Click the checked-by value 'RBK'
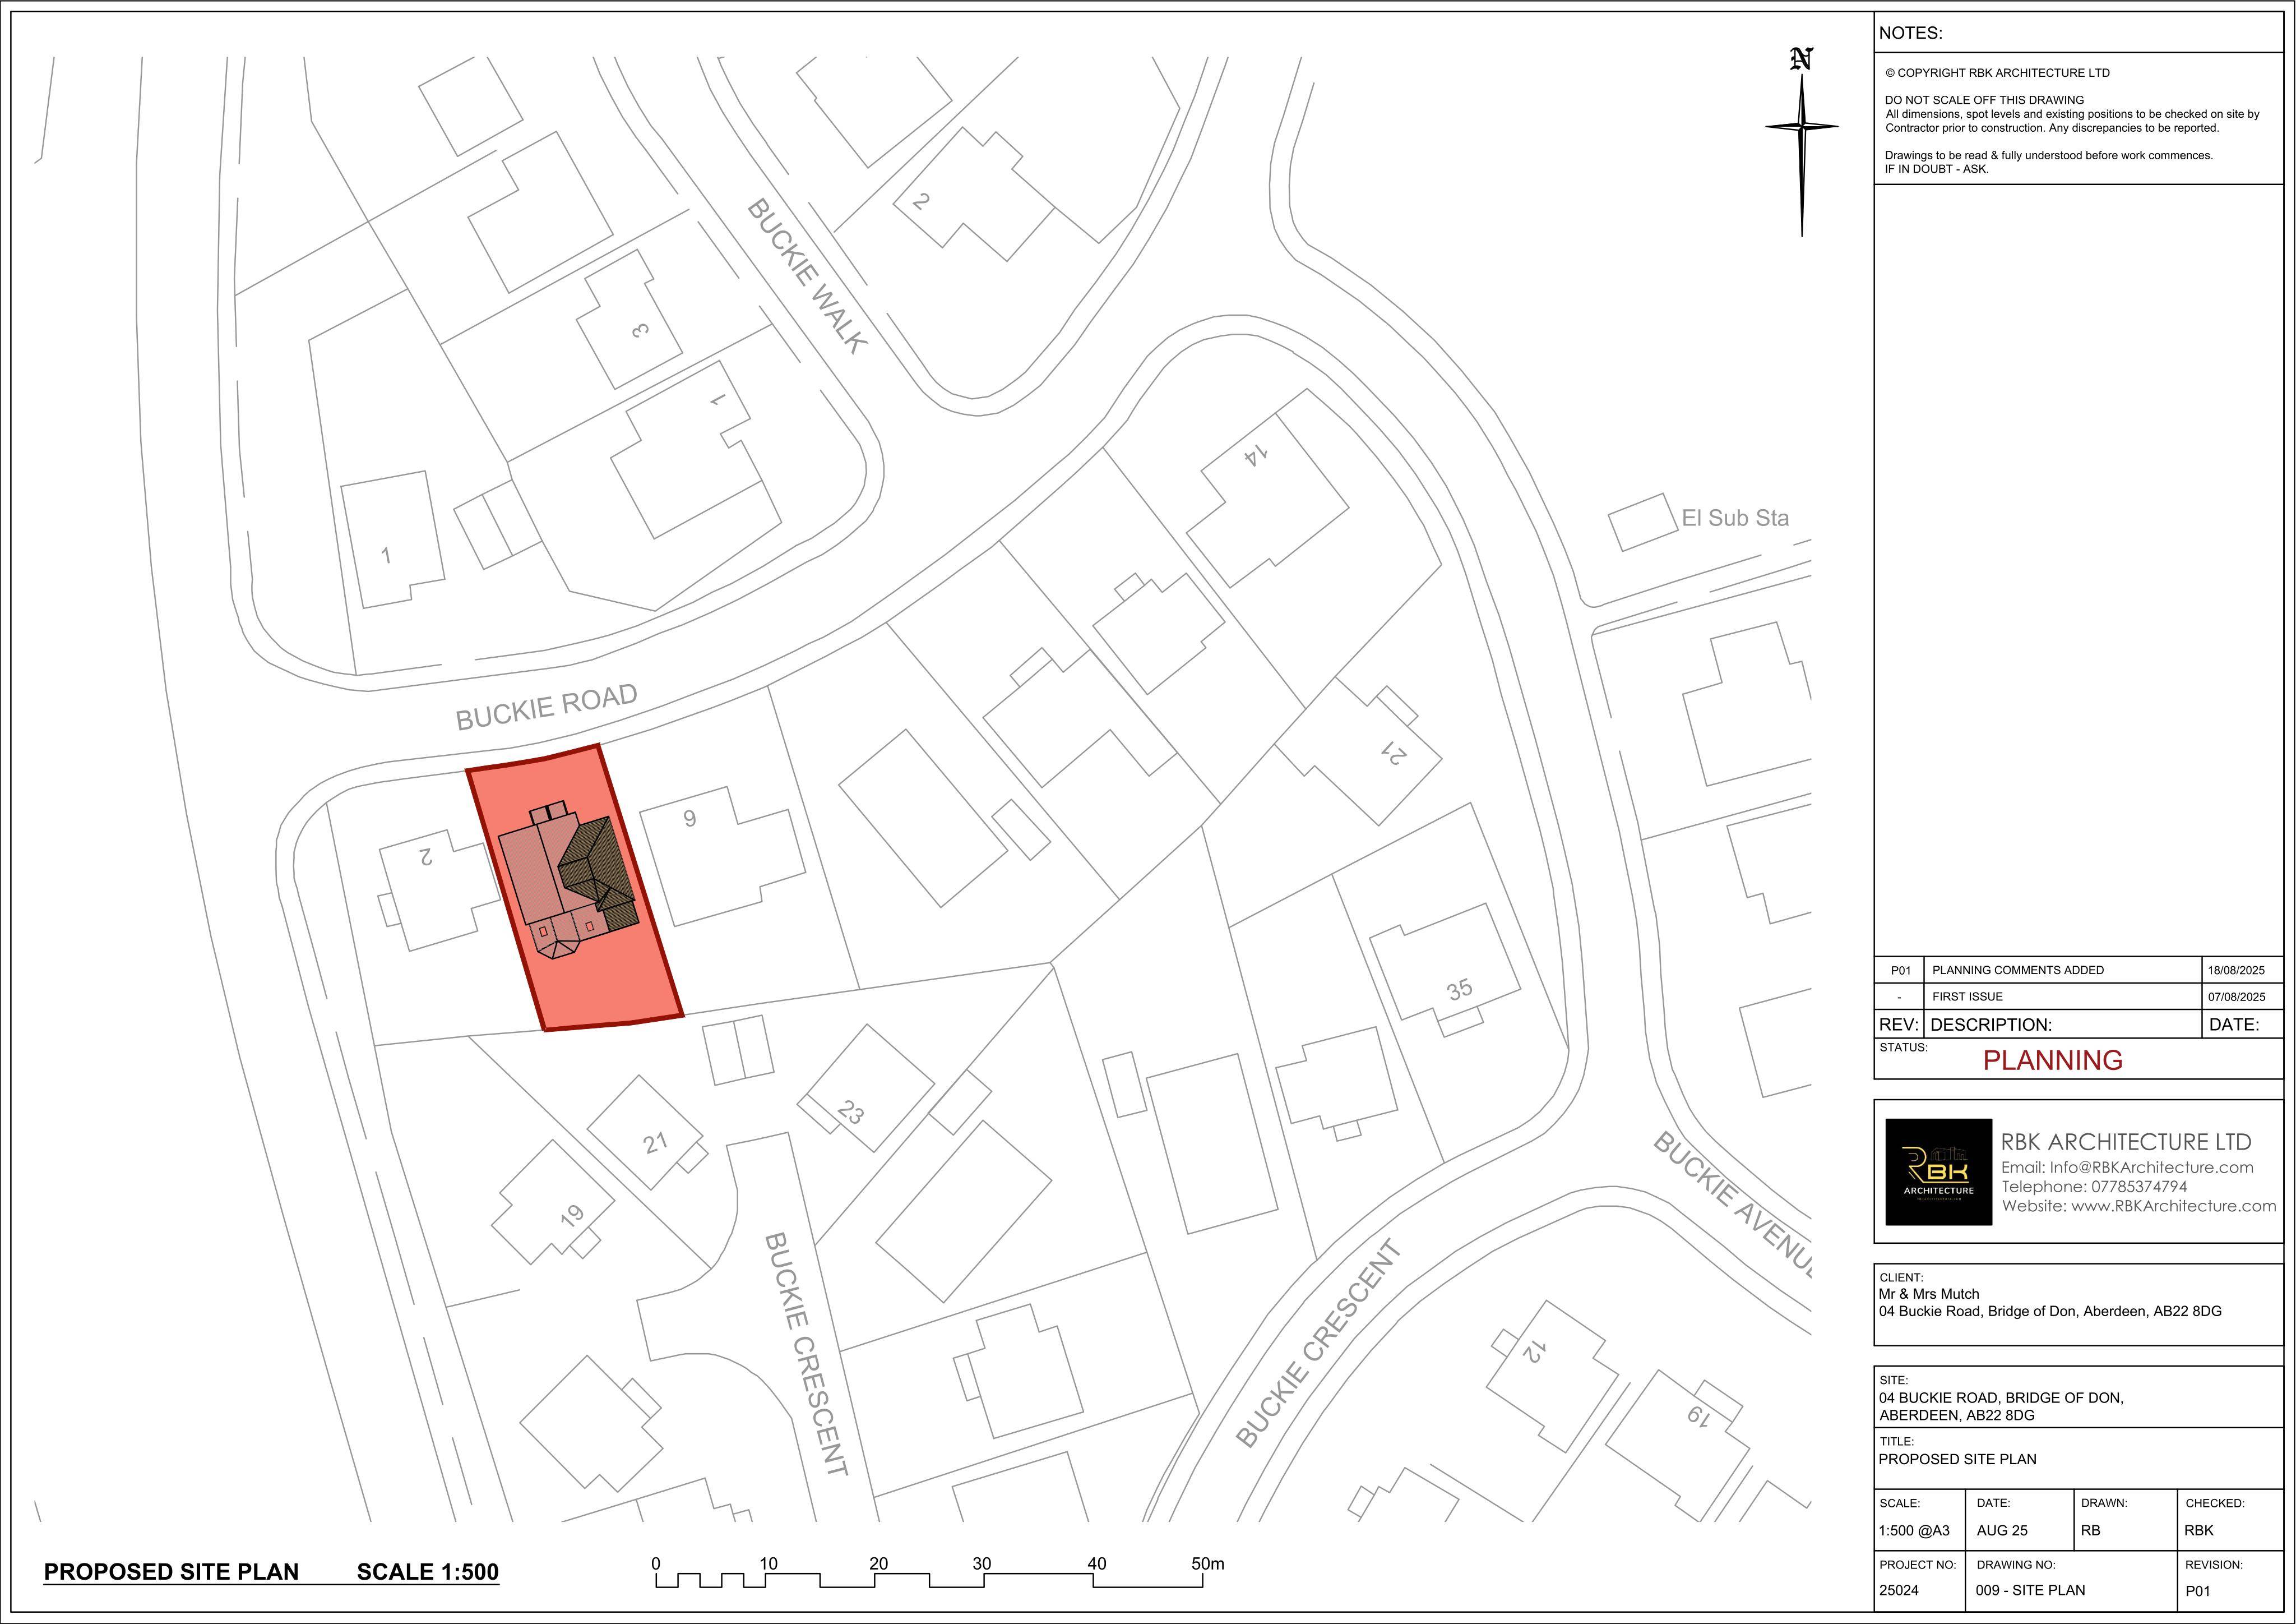 coord(2199,1530)
